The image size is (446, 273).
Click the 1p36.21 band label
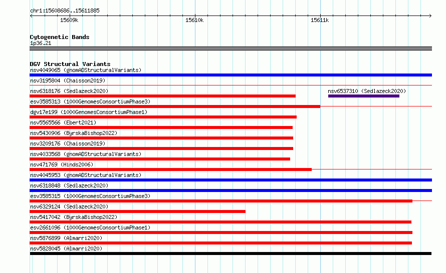tap(41, 43)
